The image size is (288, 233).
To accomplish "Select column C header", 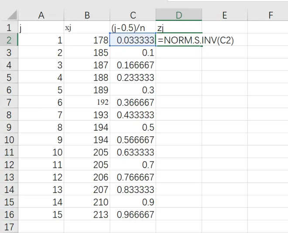I will (x=133, y=15).
